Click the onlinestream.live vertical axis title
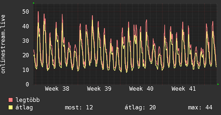Image resolution: width=221 pixels, height=115 pixels. tap(3, 44)
